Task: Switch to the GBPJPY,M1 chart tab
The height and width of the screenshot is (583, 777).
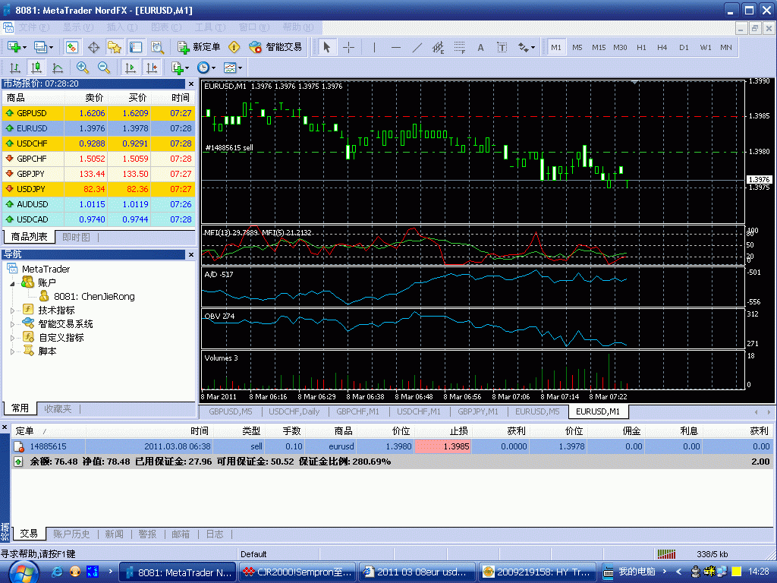Action: [x=477, y=411]
